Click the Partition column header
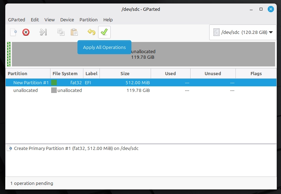This screenshot has width=281, height=194. point(28,73)
